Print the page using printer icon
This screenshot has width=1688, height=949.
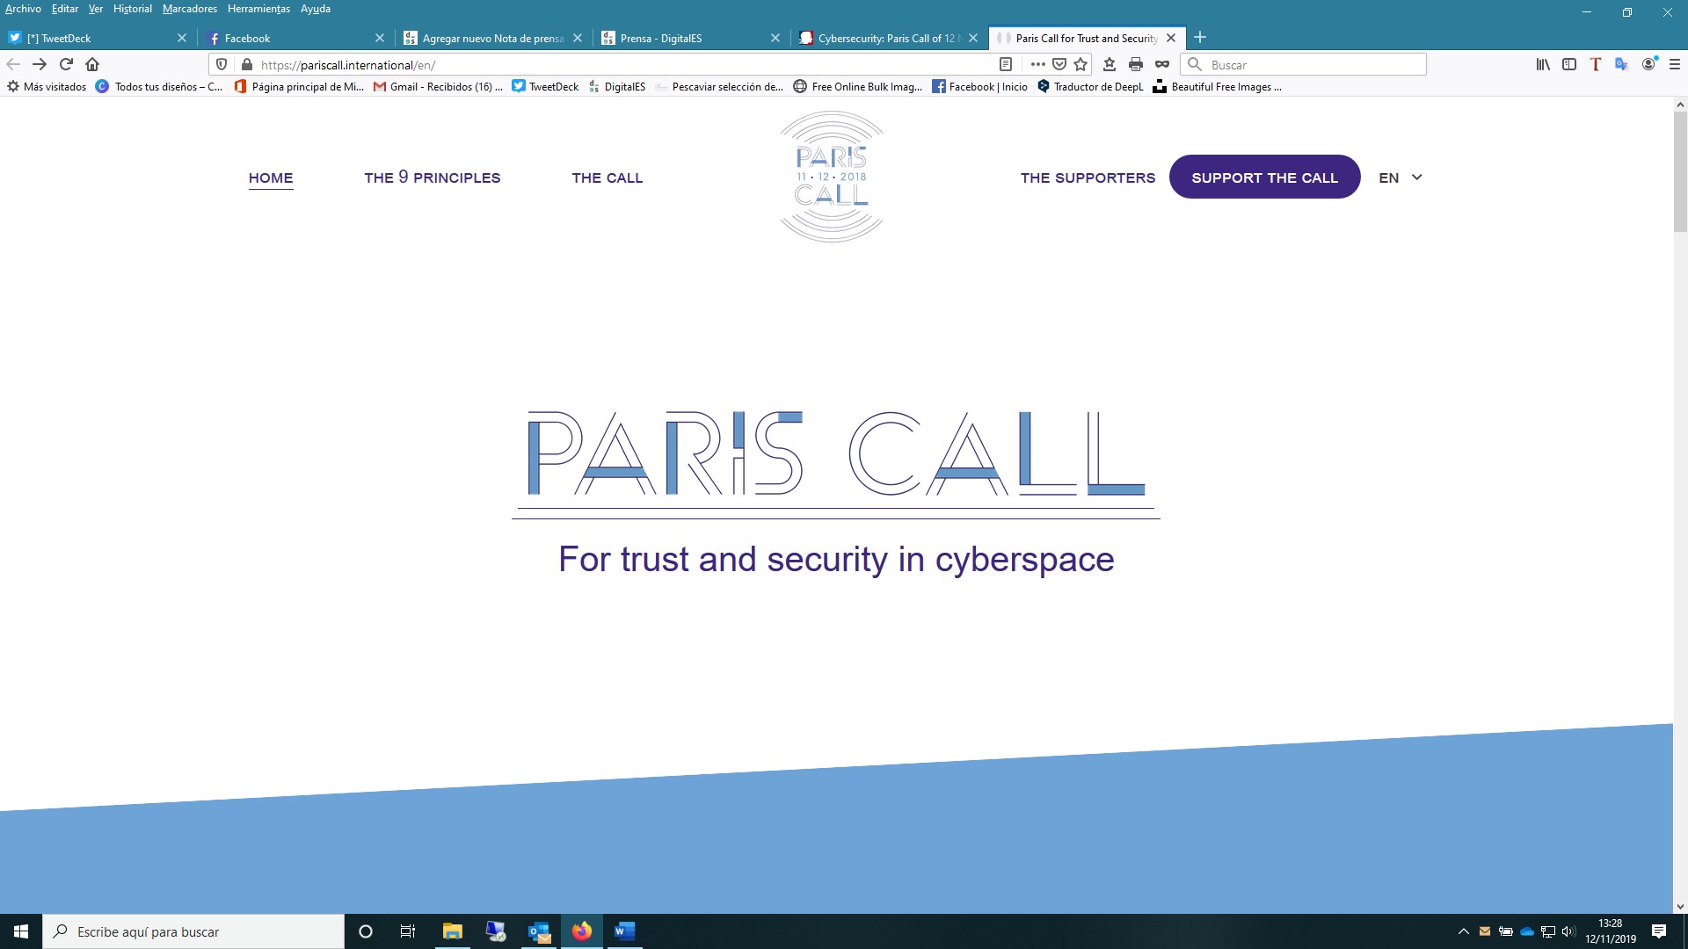pos(1136,64)
